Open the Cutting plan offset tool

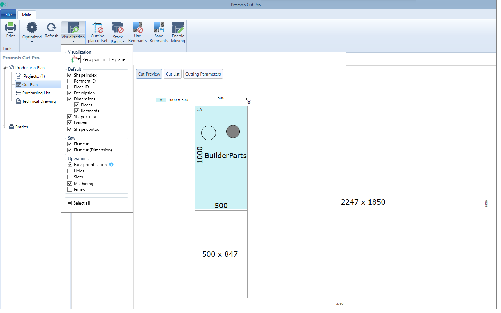pyautogui.click(x=98, y=32)
